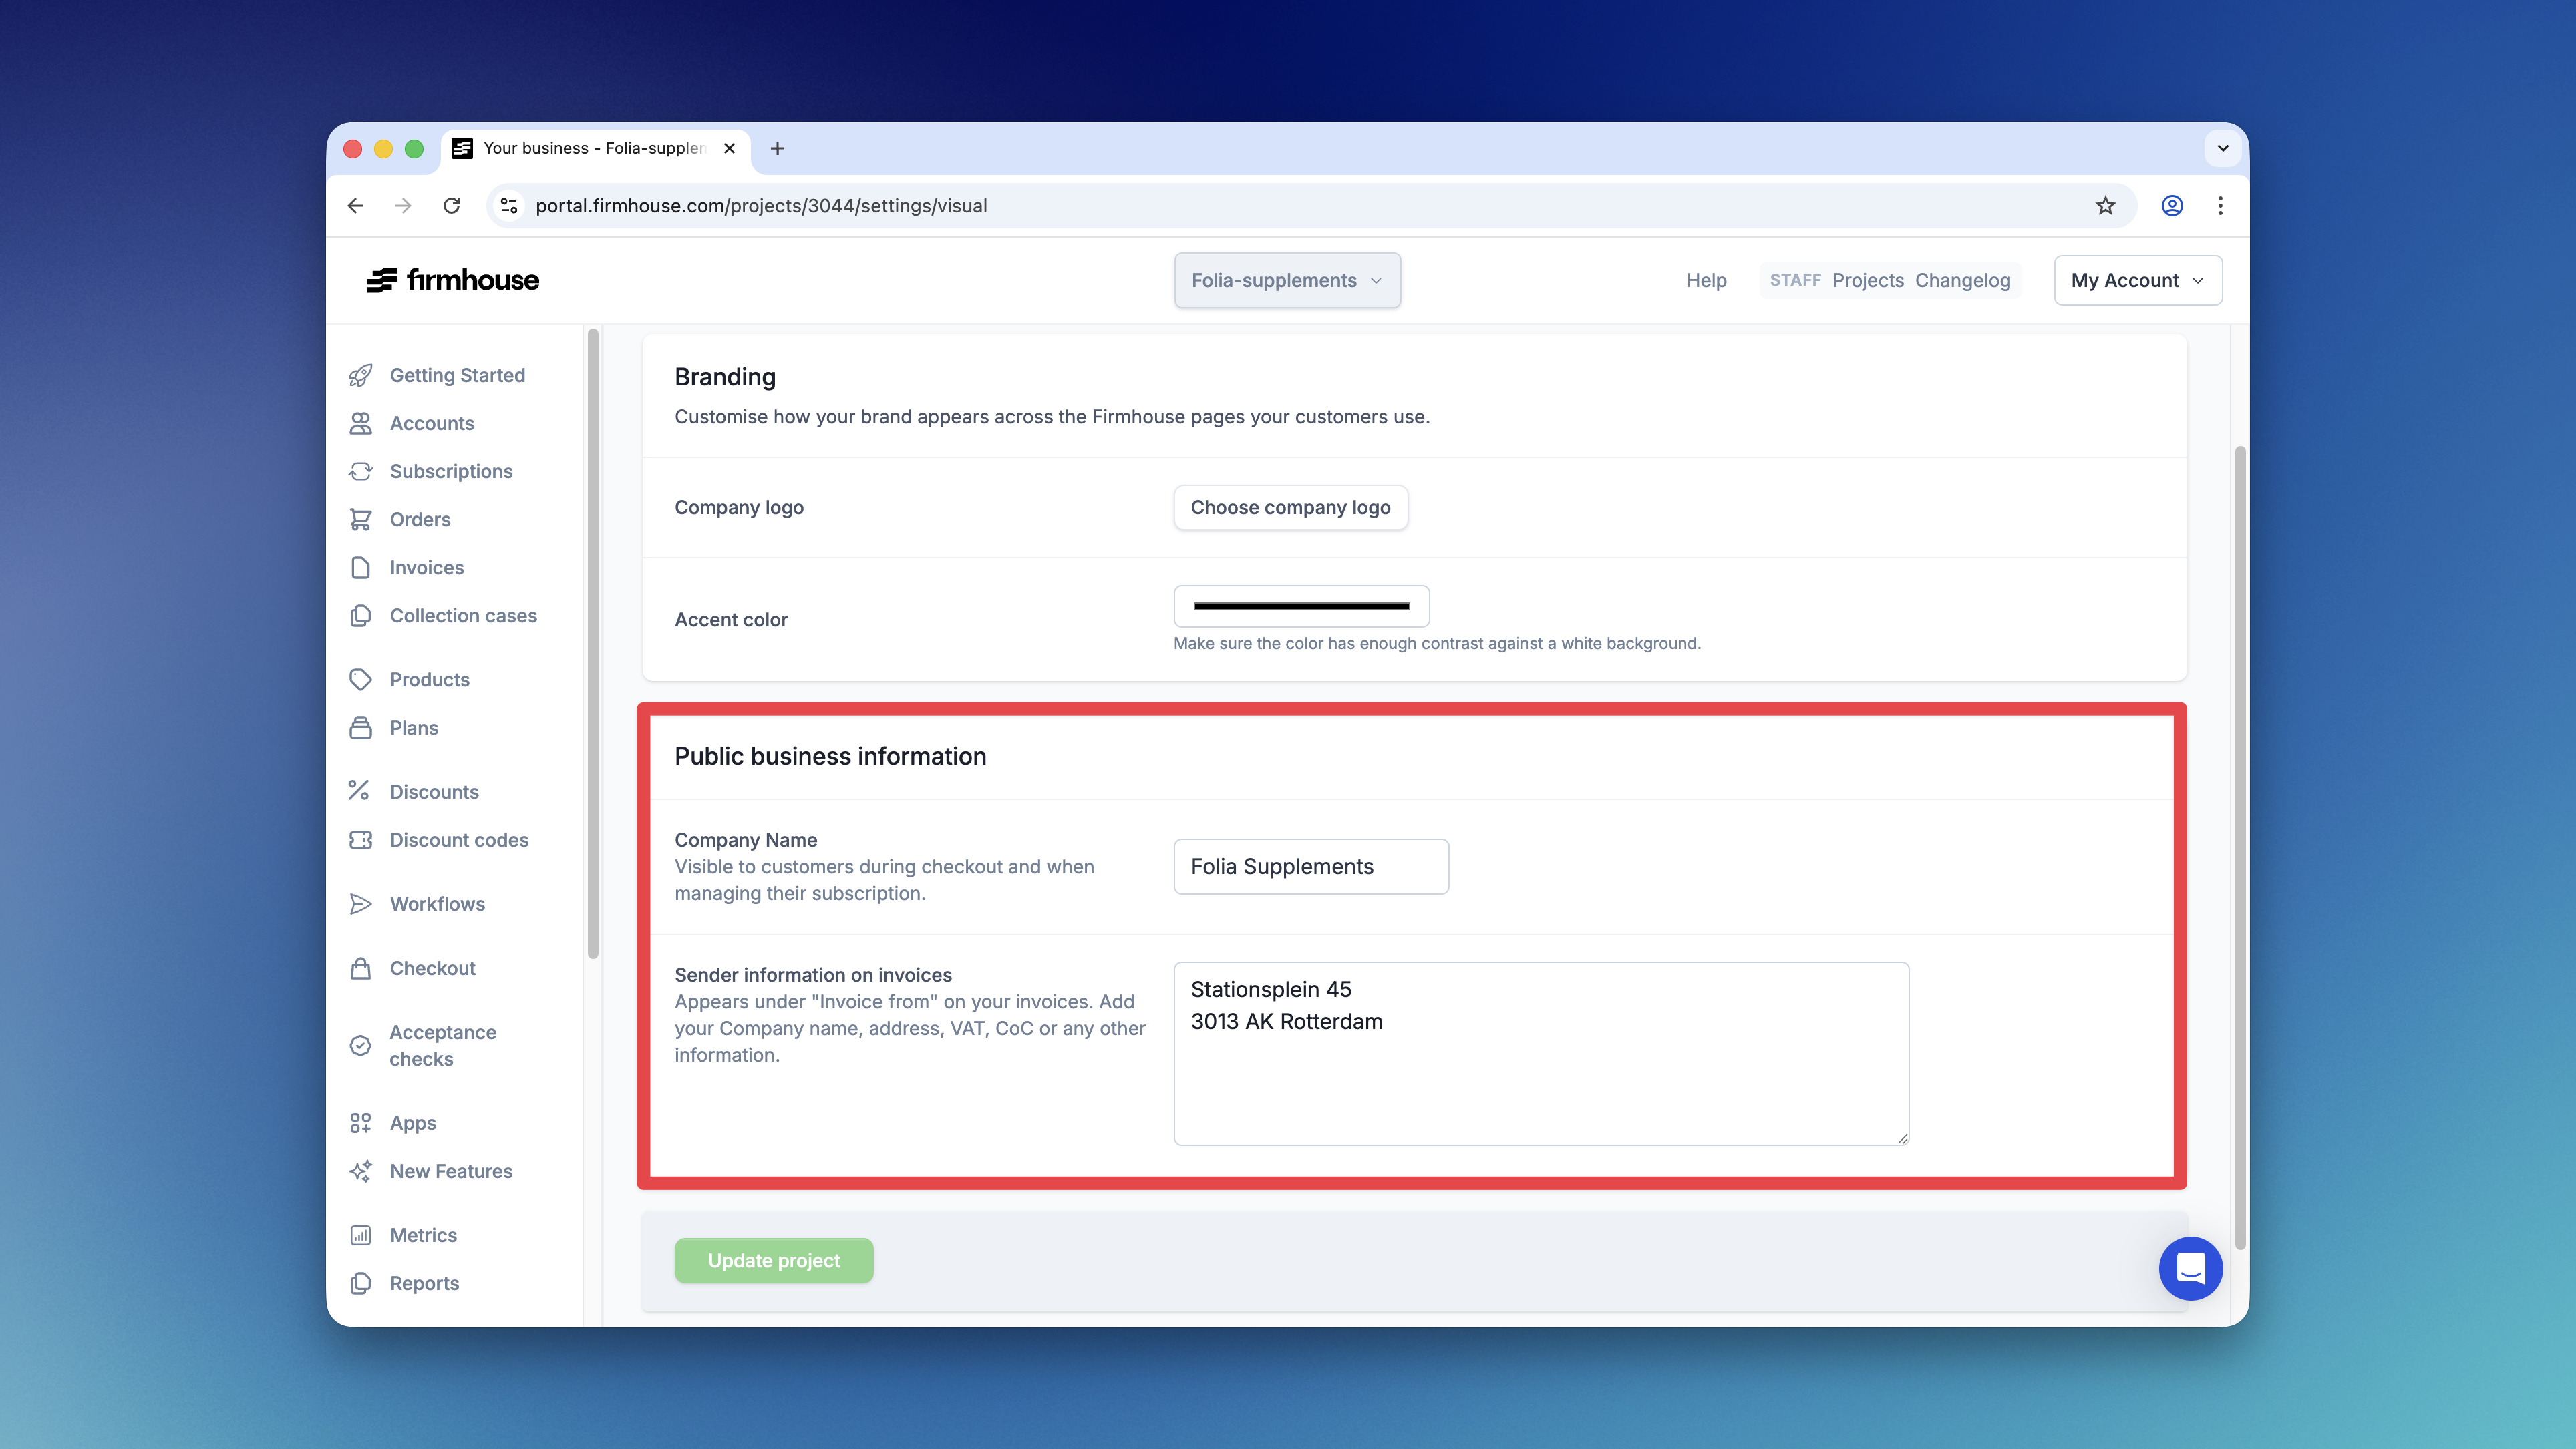2576x1449 pixels.
Task: Click the Metrics bar chart icon
Action: click(361, 1235)
